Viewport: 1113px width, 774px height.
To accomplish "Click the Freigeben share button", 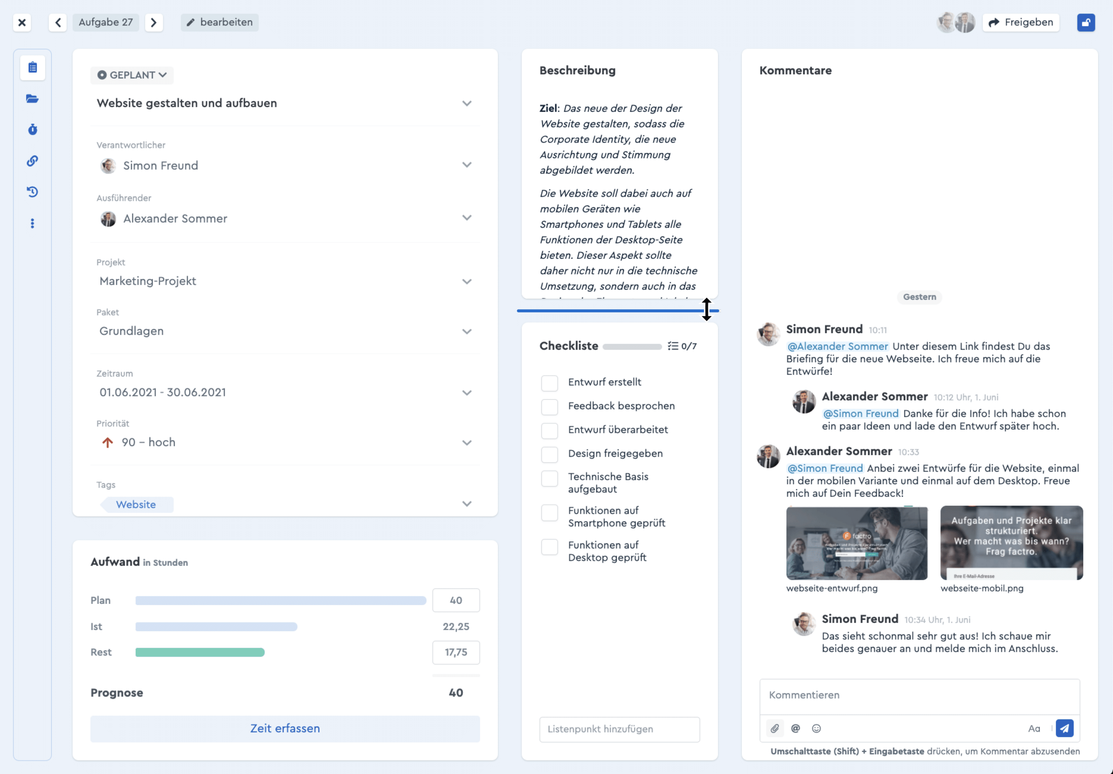I will [x=1020, y=22].
